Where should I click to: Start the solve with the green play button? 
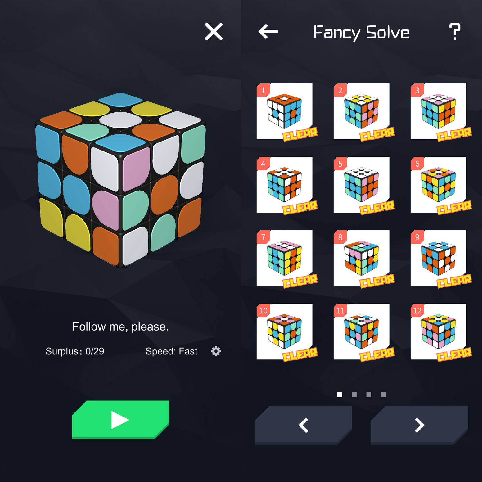pyautogui.click(x=120, y=420)
